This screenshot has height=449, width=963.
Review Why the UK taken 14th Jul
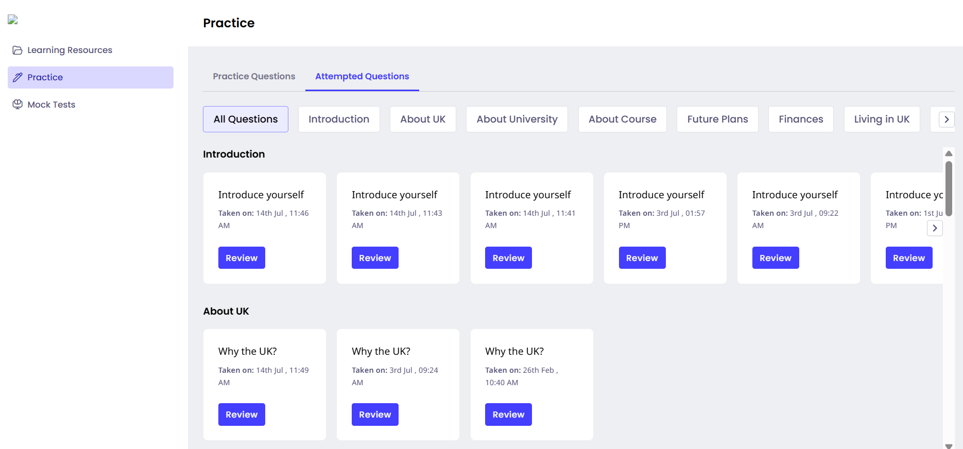(242, 415)
